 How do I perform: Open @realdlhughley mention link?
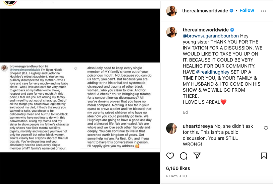point(213,72)
